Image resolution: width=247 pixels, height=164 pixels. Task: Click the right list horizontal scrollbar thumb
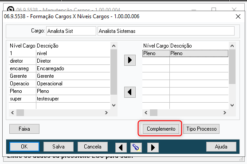(x=153, y=113)
